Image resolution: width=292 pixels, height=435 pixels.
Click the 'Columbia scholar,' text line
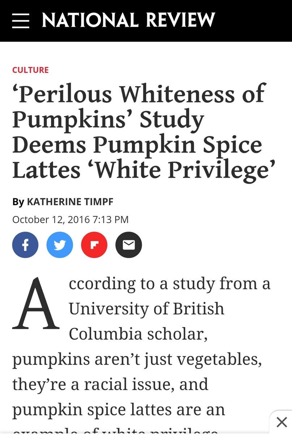click(138, 334)
